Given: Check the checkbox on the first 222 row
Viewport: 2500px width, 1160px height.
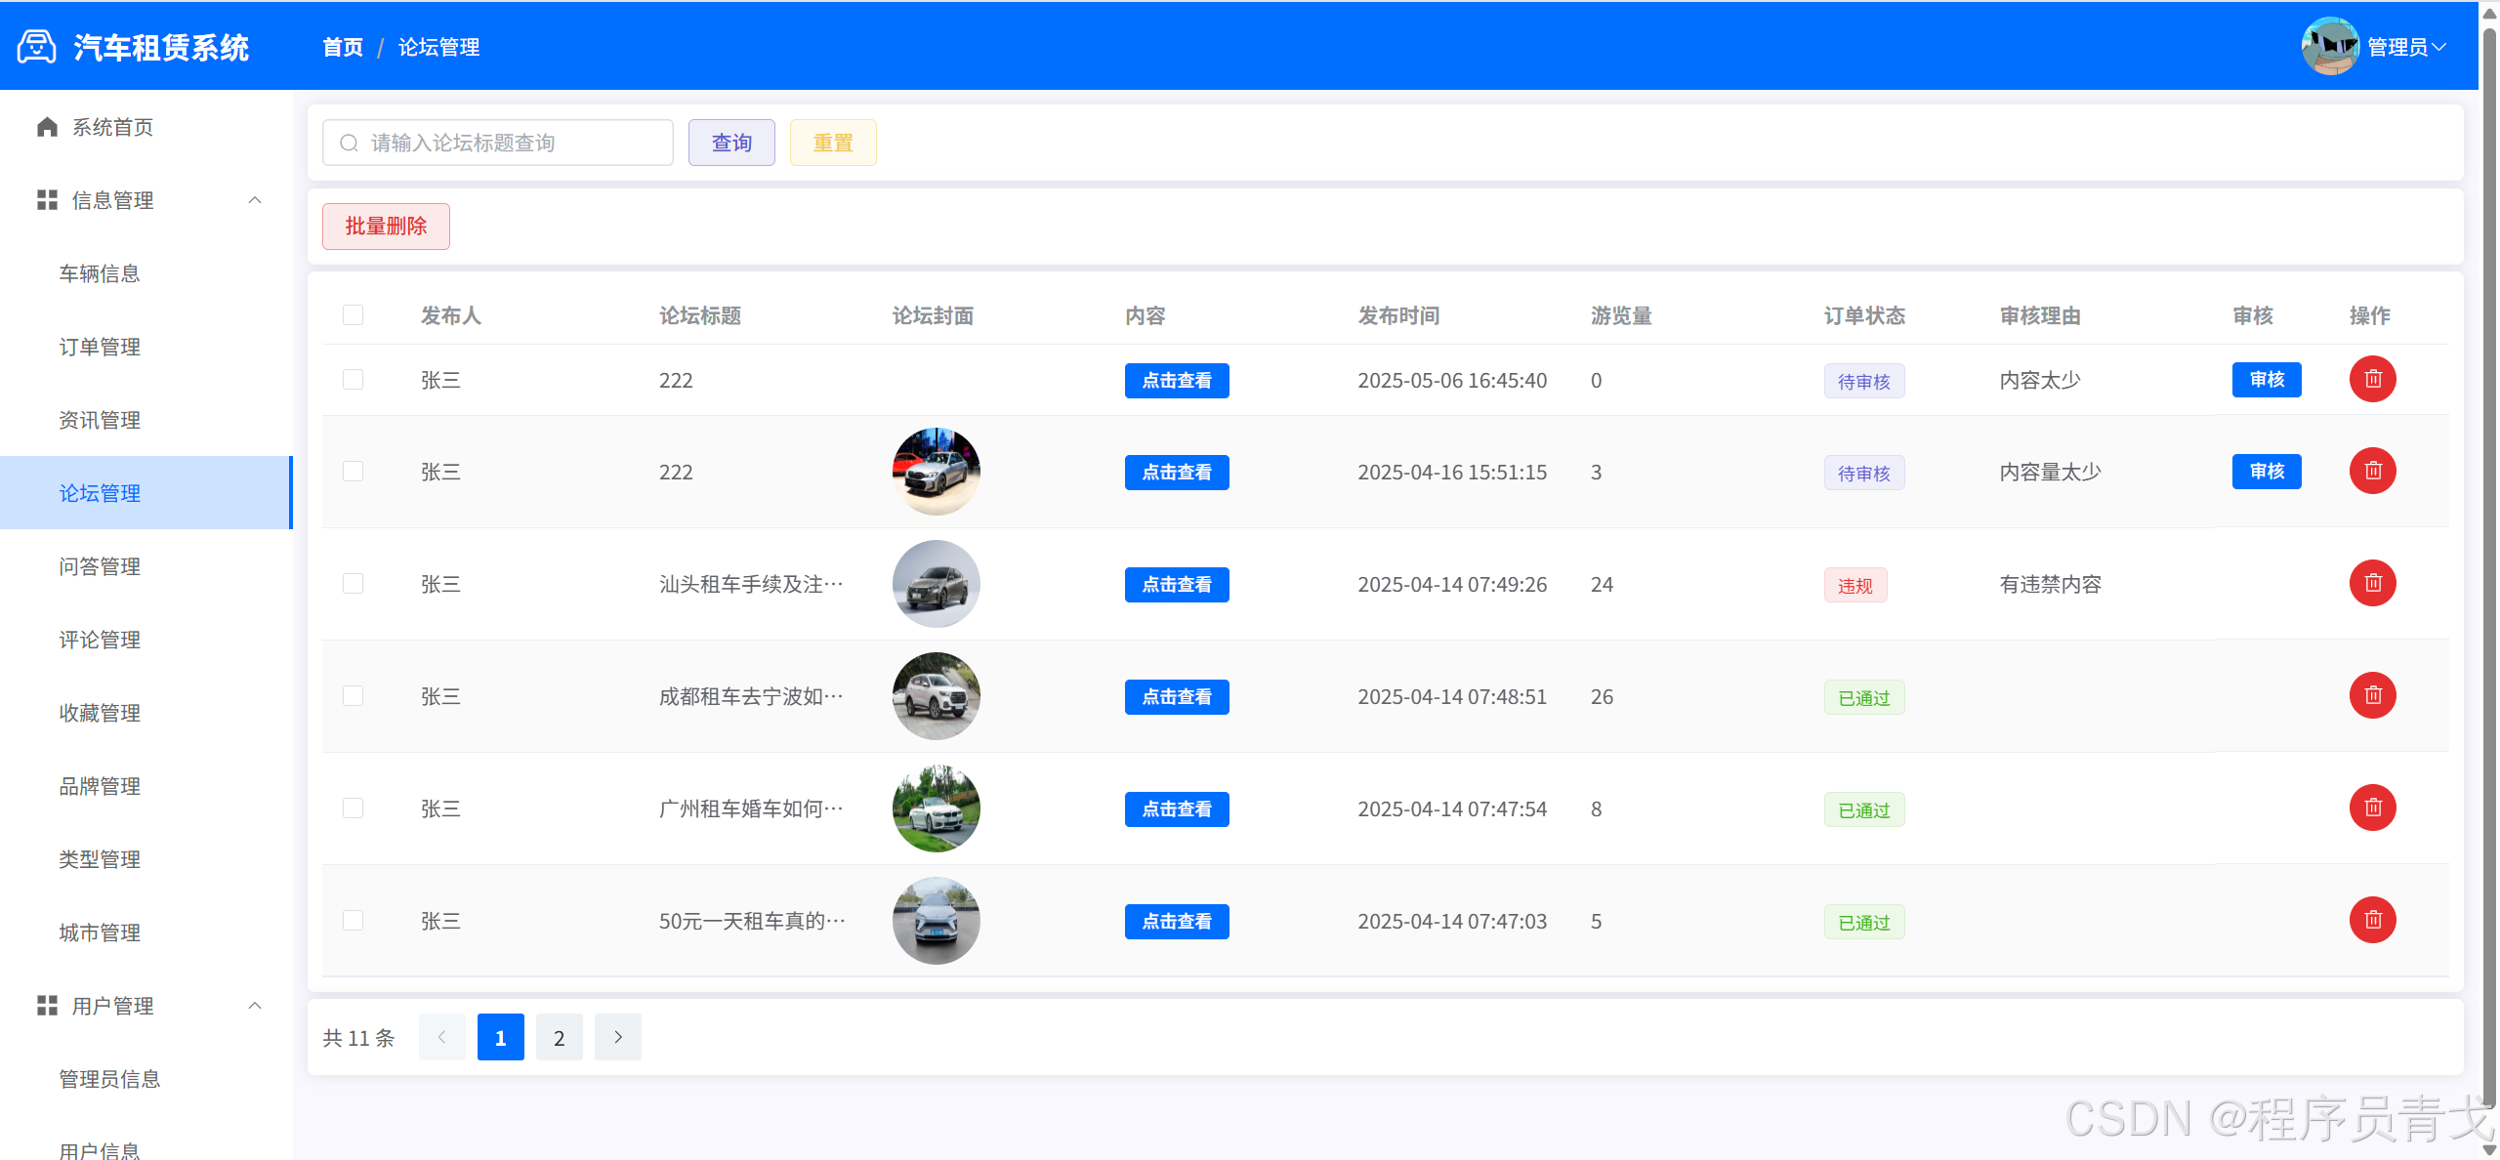Looking at the screenshot, I should (353, 379).
